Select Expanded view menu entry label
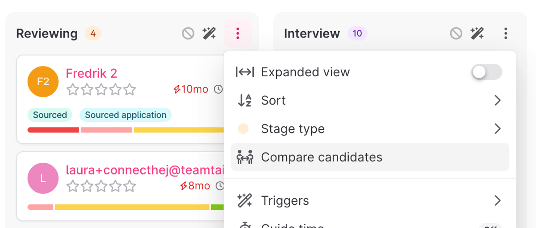536x228 pixels. [x=306, y=72]
